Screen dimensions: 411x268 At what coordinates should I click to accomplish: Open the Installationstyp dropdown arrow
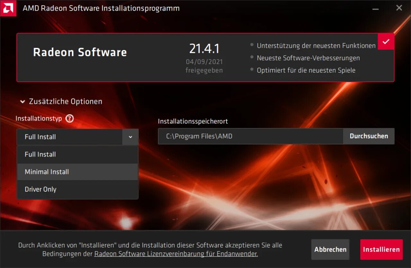pyautogui.click(x=130, y=137)
